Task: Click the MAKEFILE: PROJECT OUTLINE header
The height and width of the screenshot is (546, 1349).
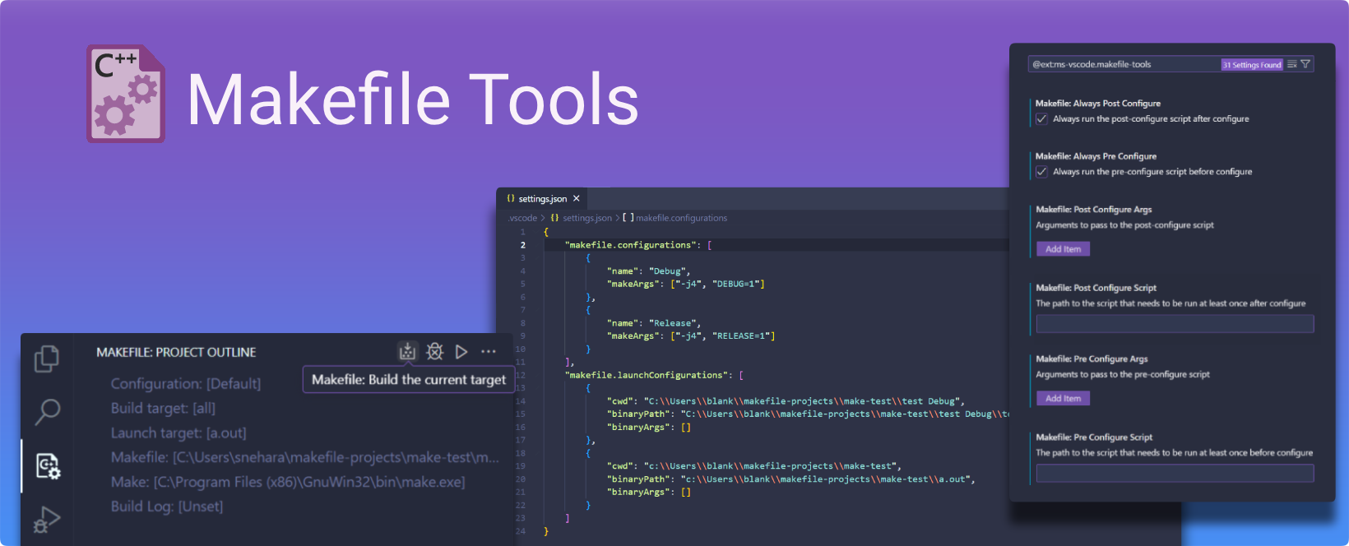Action: (176, 352)
